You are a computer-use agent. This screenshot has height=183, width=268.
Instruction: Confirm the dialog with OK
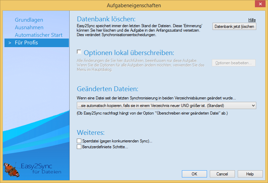[194, 174]
